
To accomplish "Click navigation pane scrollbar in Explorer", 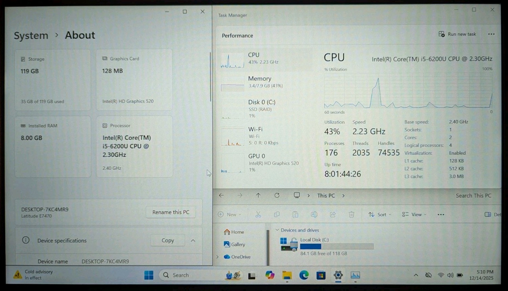I will 268,247.
